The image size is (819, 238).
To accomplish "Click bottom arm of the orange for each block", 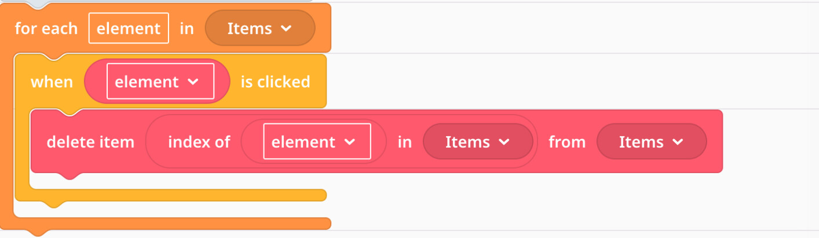I will pyautogui.click(x=174, y=224).
